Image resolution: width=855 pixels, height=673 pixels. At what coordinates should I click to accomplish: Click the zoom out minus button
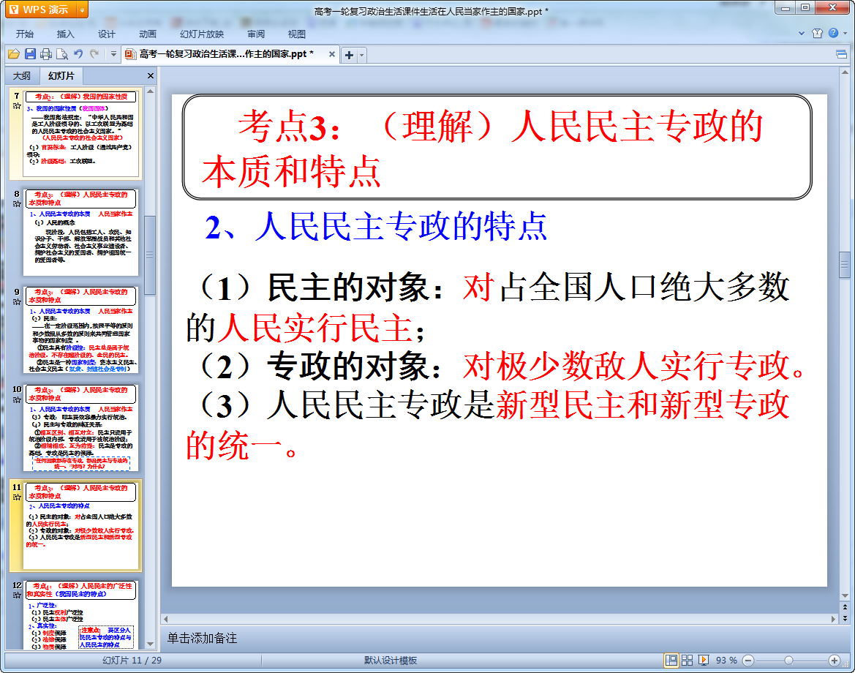tap(748, 661)
